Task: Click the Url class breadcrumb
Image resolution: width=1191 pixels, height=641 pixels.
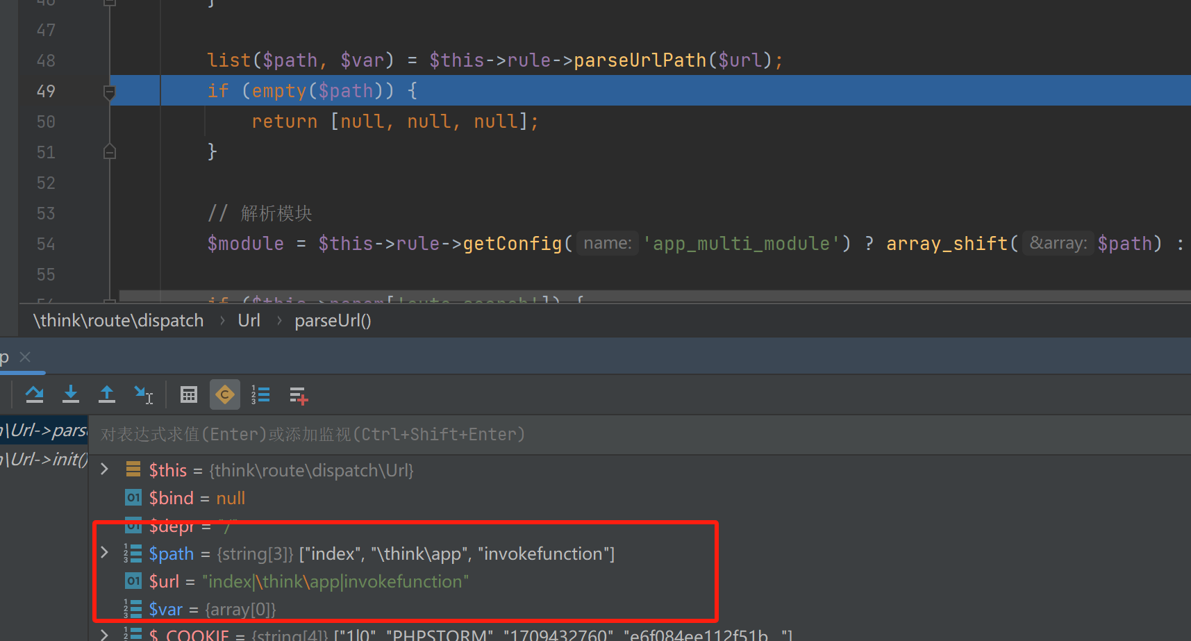Action: tap(249, 321)
